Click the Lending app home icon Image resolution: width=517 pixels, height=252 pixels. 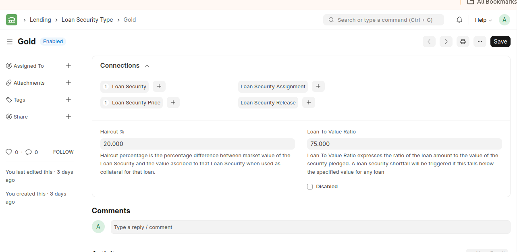click(12, 20)
